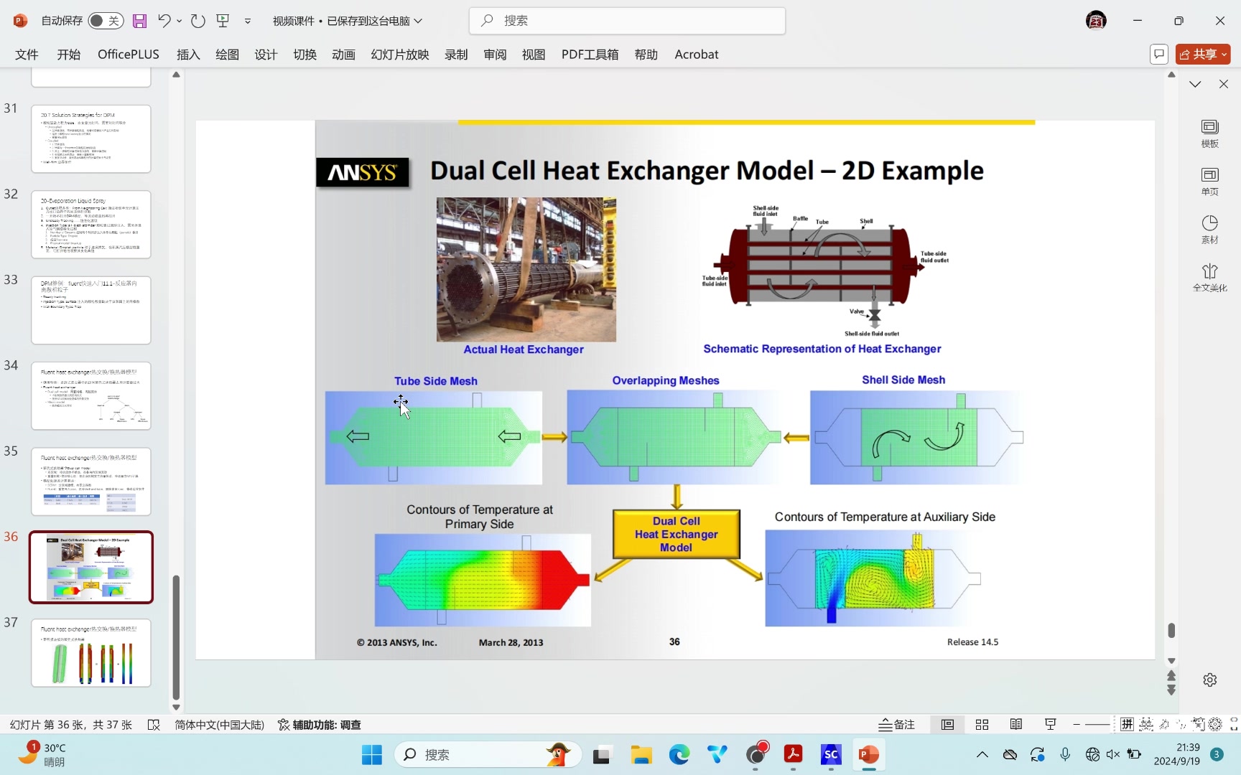Click the spell check status icon
Screen dimensions: 1241x775
(154, 725)
